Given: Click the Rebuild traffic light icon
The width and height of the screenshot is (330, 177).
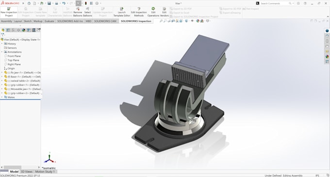Looking at the screenshot, I should pos(86,3).
